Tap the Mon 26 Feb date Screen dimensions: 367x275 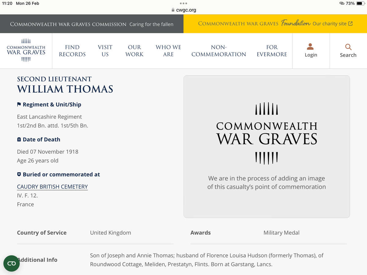28,3
